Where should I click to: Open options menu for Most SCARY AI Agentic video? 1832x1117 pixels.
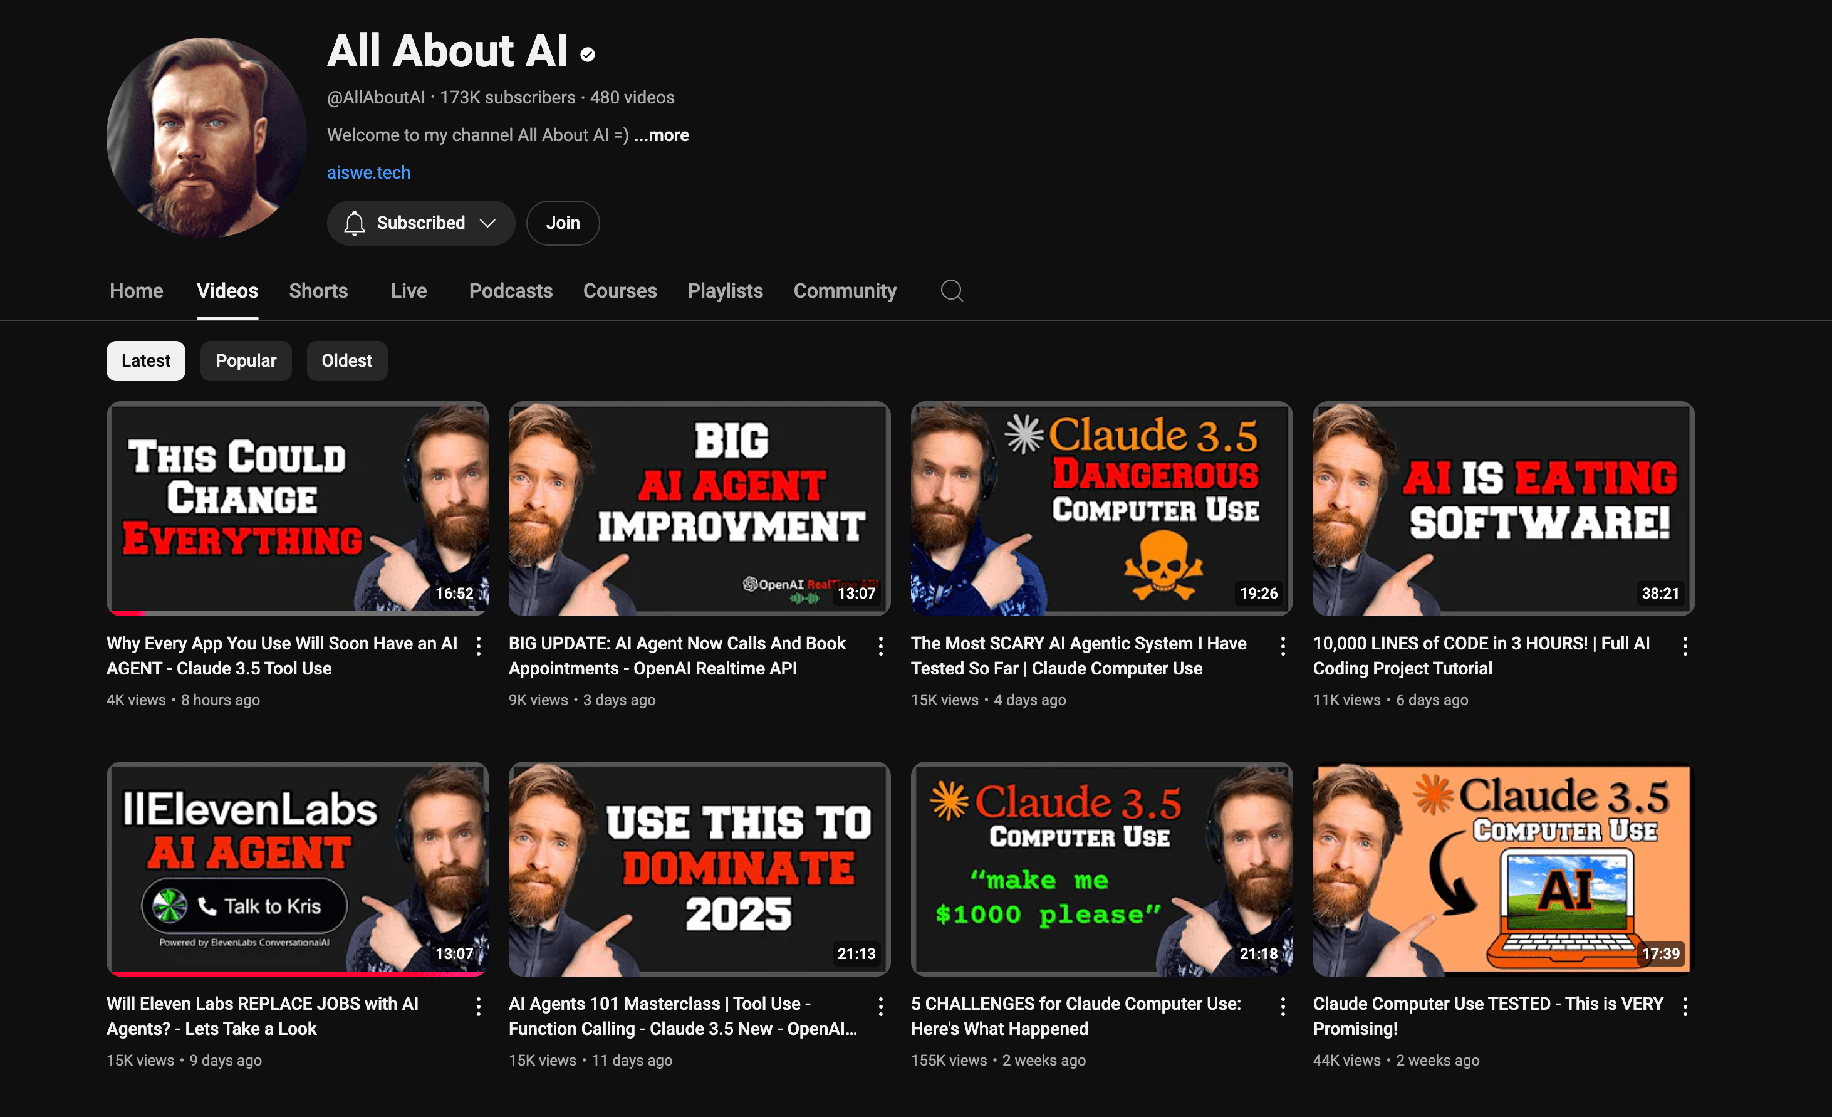tap(1283, 646)
